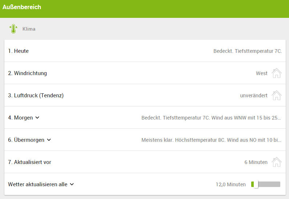Viewport: 289px width, 199px height.
Task: Click the unverändert pressure value
Action: (253, 95)
